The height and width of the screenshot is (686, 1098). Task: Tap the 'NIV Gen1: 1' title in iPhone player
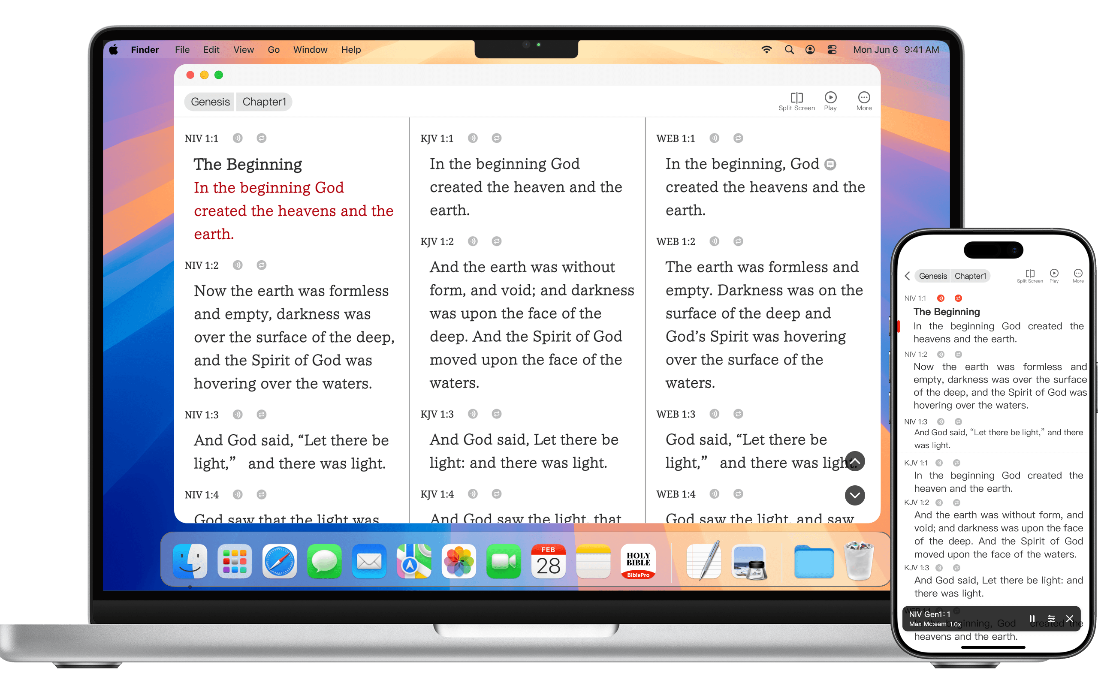click(929, 614)
